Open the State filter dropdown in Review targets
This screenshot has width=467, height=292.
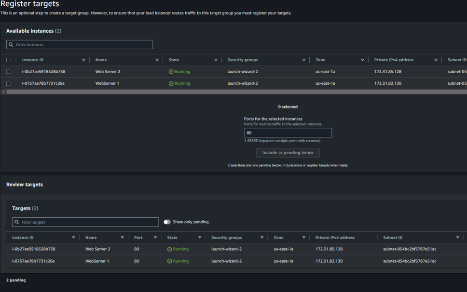pyautogui.click(x=199, y=237)
